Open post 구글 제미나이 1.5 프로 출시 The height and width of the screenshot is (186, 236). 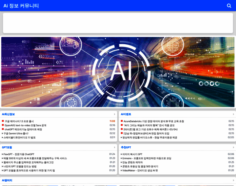point(19,121)
